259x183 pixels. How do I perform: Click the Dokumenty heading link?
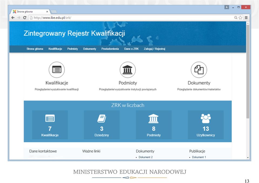click(x=199, y=83)
